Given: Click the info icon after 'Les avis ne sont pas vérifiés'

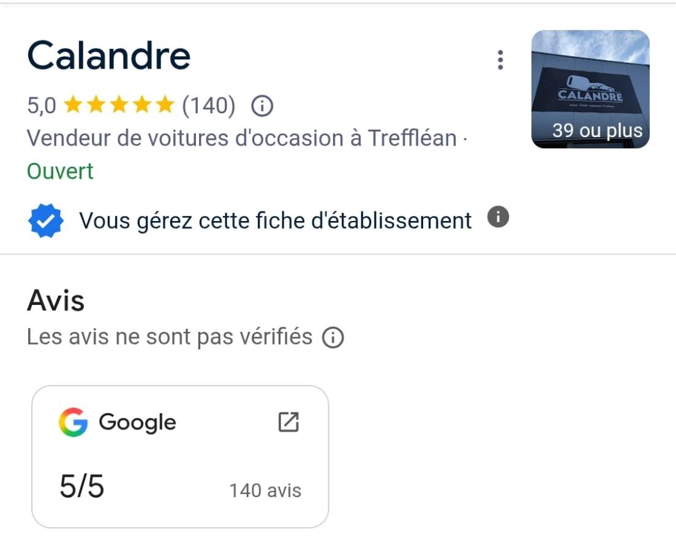Looking at the screenshot, I should pyautogui.click(x=331, y=337).
